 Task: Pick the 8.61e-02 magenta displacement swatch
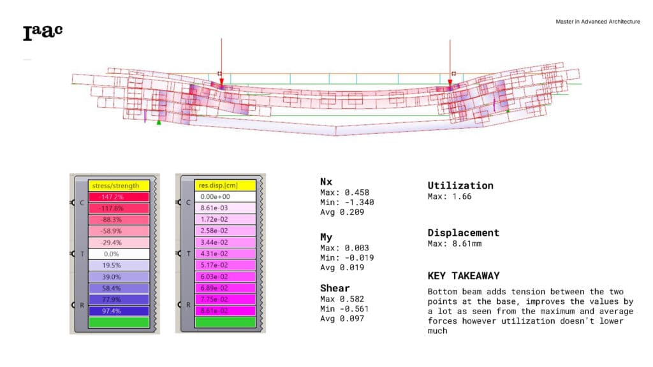224,310
